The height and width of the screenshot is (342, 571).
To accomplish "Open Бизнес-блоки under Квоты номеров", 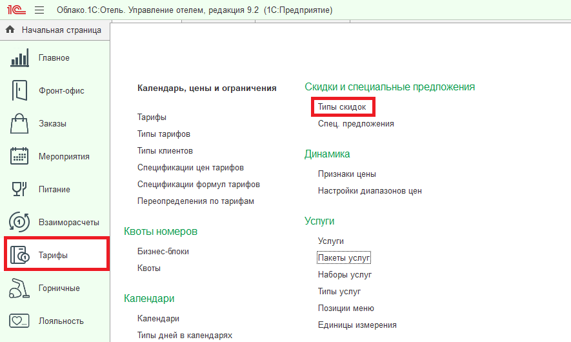I will click(163, 251).
